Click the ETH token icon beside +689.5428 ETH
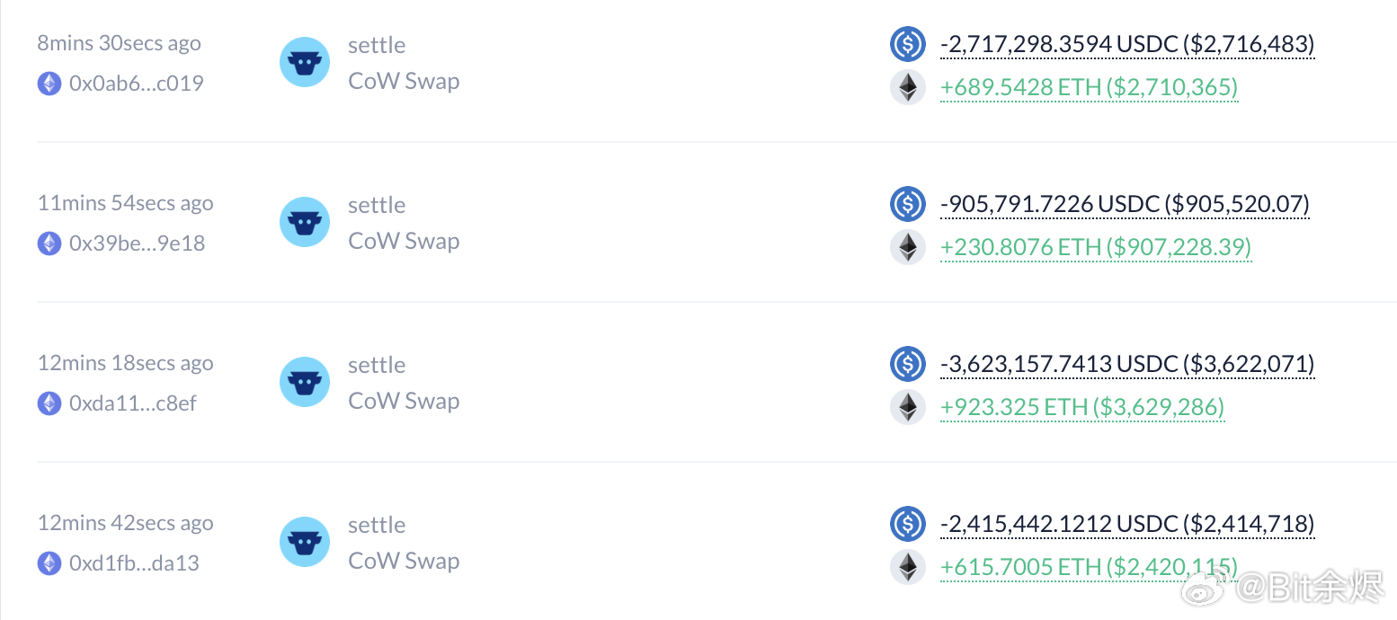 (907, 88)
